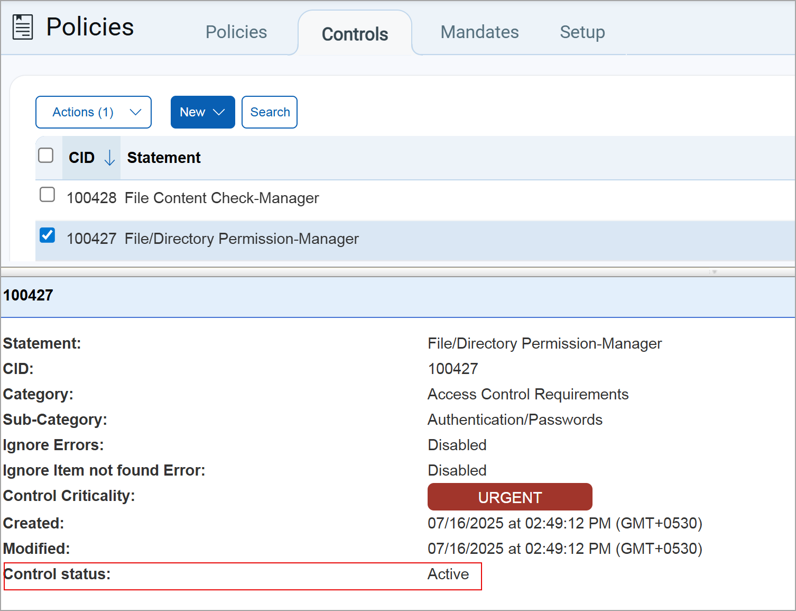796x611 pixels.
Task: Click the Search button
Action: 270,112
